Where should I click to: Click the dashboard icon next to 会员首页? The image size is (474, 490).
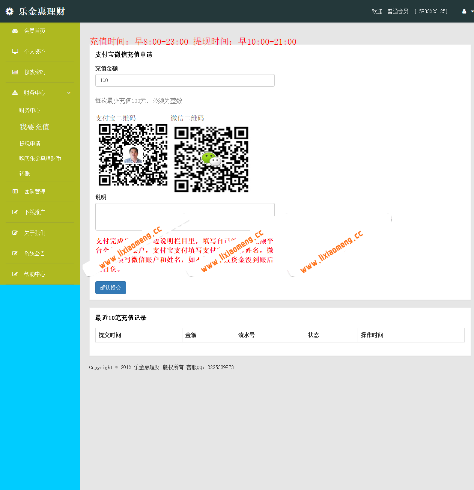[15, 31]
